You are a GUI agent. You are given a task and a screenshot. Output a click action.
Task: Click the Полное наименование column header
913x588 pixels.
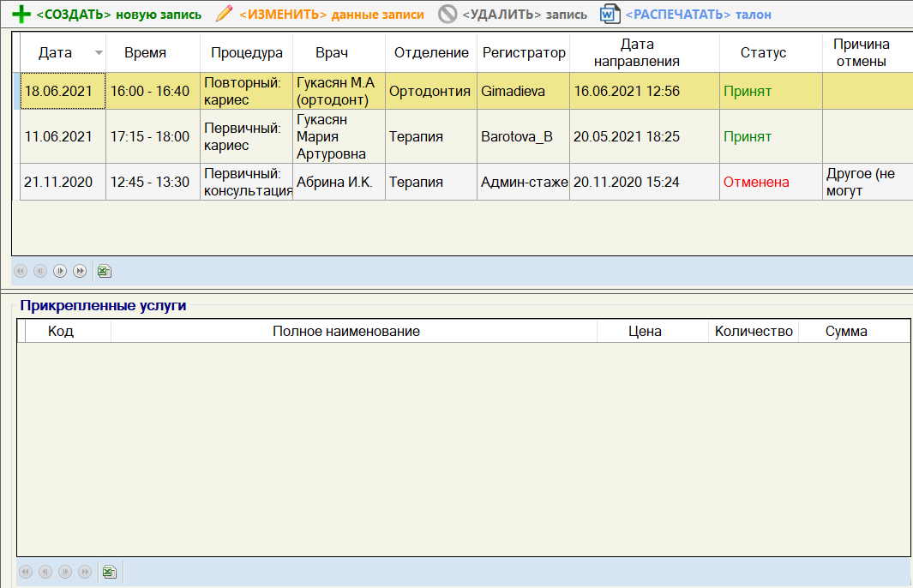[x=345, y=331]
